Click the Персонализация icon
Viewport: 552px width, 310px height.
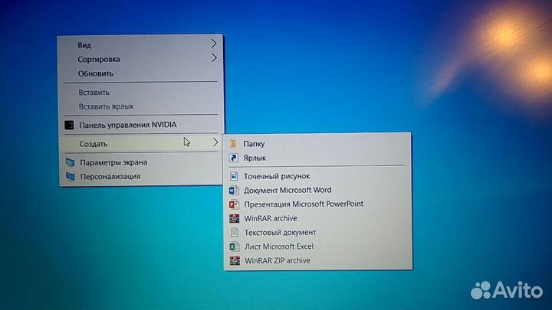[x=71, y=176]
